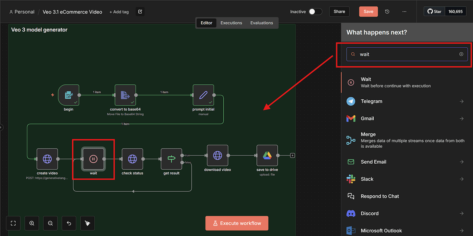Select the 'save to drive' Google Drive node

pos(267,156)
